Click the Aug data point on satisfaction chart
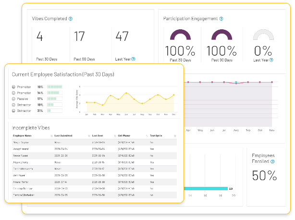This screenshot has width=295, height=220. pos(142,103)
